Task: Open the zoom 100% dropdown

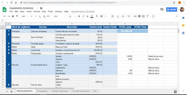Action: [25, 16]
